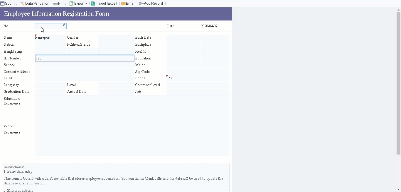Viewport: 401px width, 192px height.
Task: Click the Job input cell
Action: tap(198, 92)
